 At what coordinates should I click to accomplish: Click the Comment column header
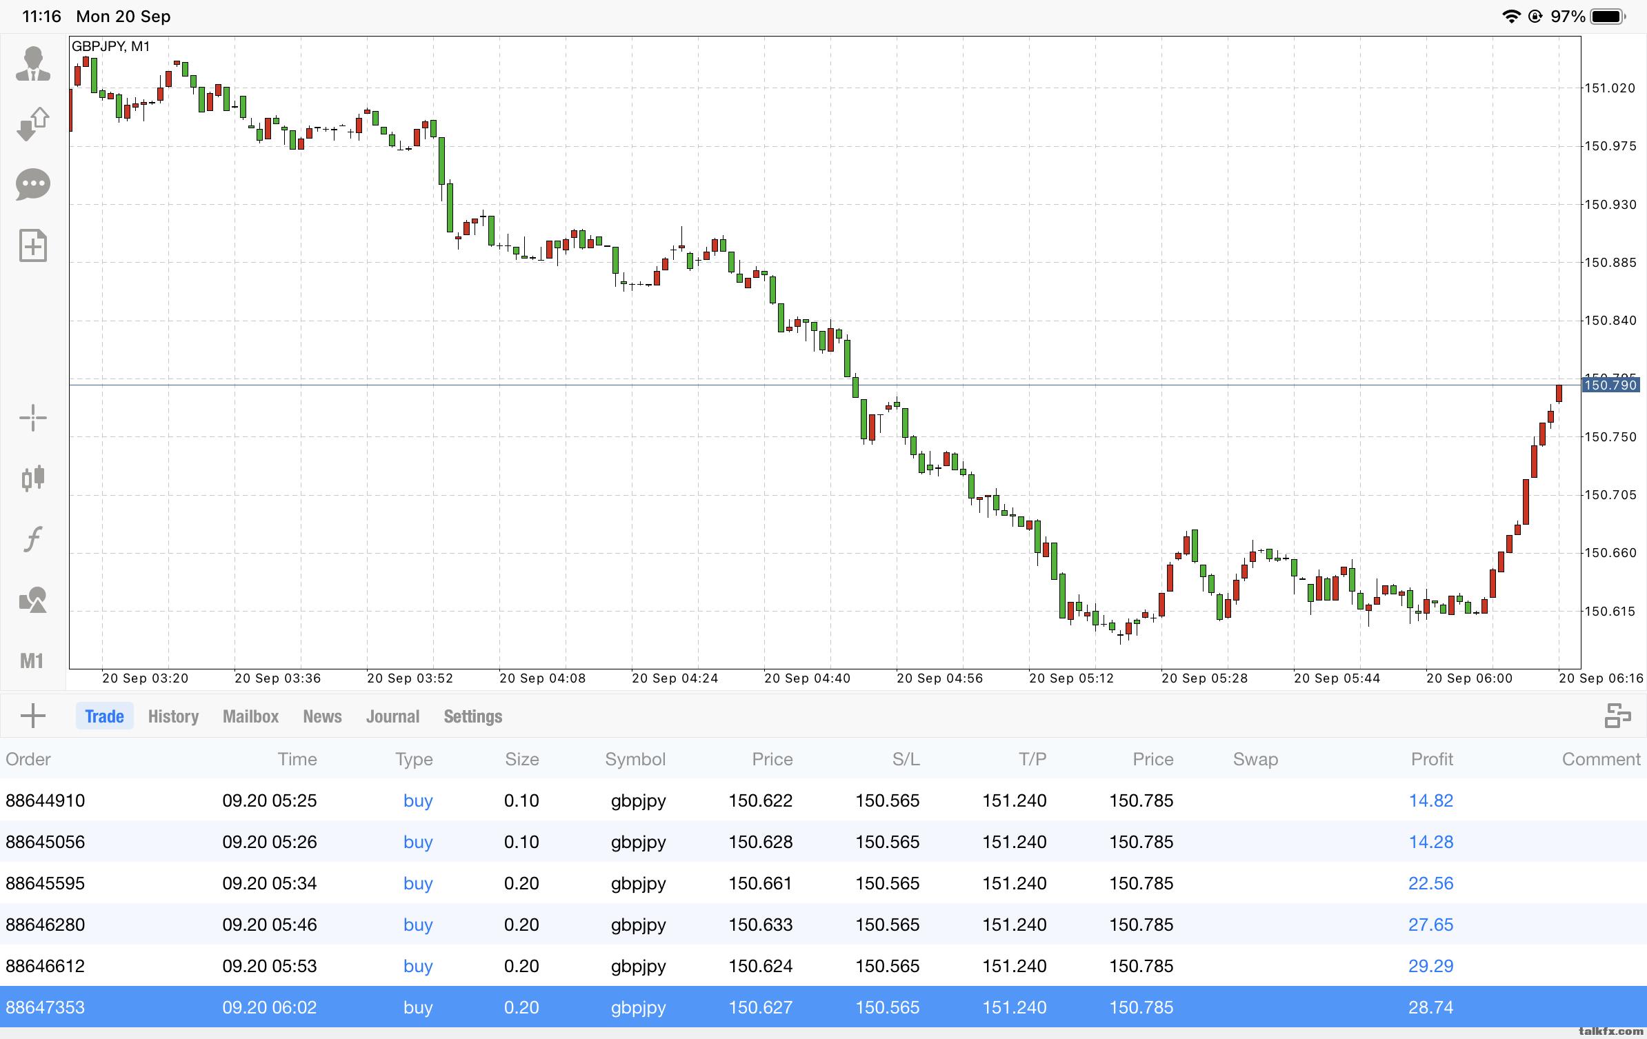pyautogui.click(x=1601, y=759)
